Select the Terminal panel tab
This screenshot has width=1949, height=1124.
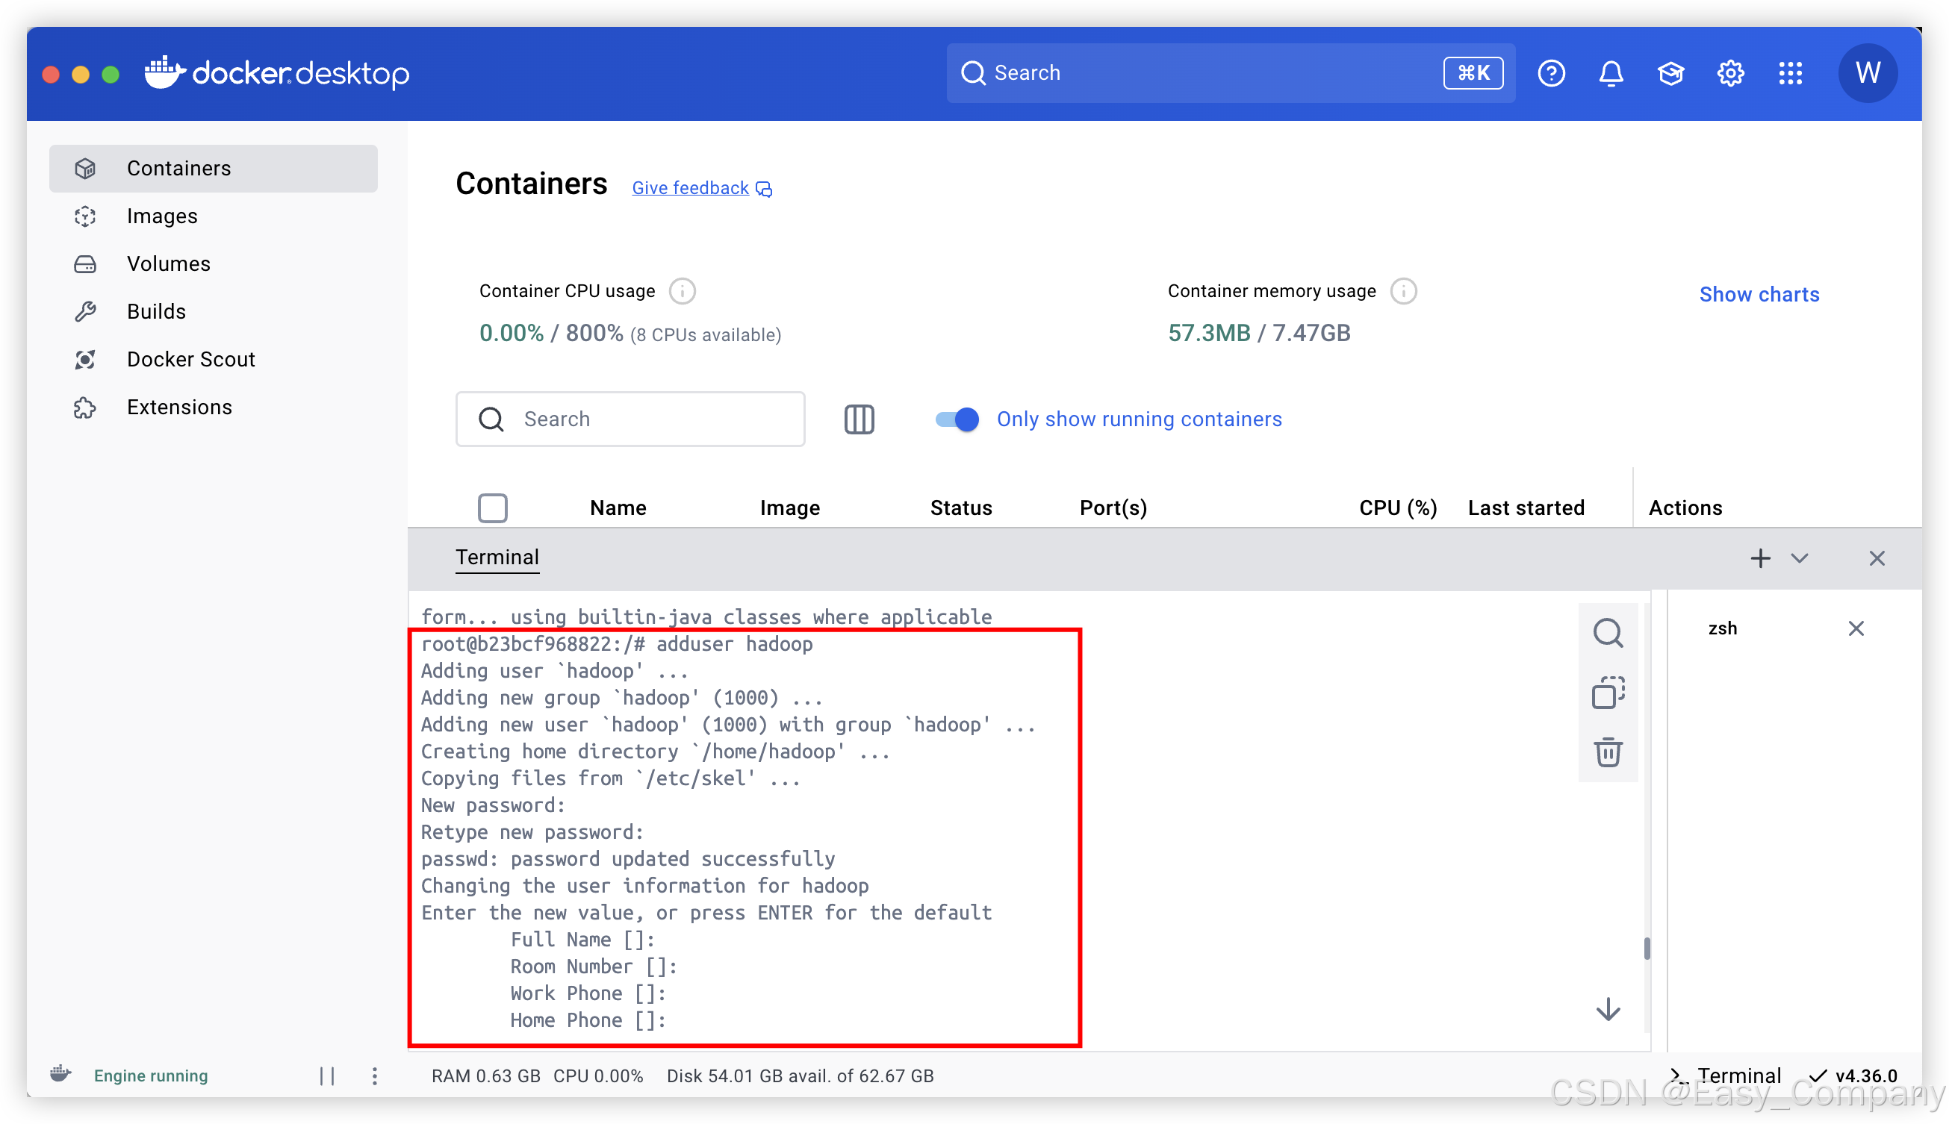(497, 558)
